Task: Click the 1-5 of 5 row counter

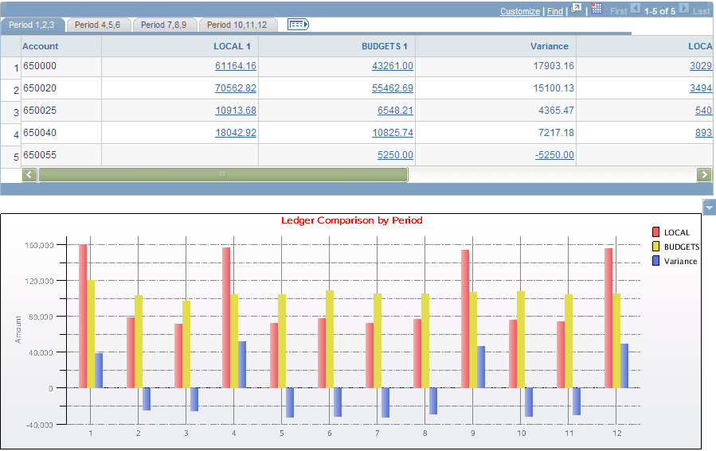Action: [x=659, y=11]
